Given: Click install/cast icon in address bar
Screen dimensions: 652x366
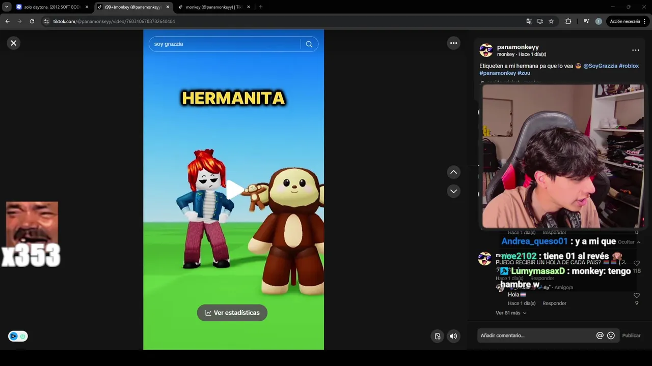Looking at the screenshot, I should coord(540,21).
